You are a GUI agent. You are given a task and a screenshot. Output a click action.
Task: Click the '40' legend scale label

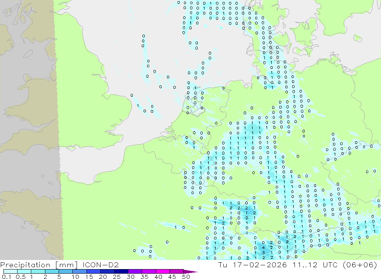pyautogui.click(x=158, y=277)
